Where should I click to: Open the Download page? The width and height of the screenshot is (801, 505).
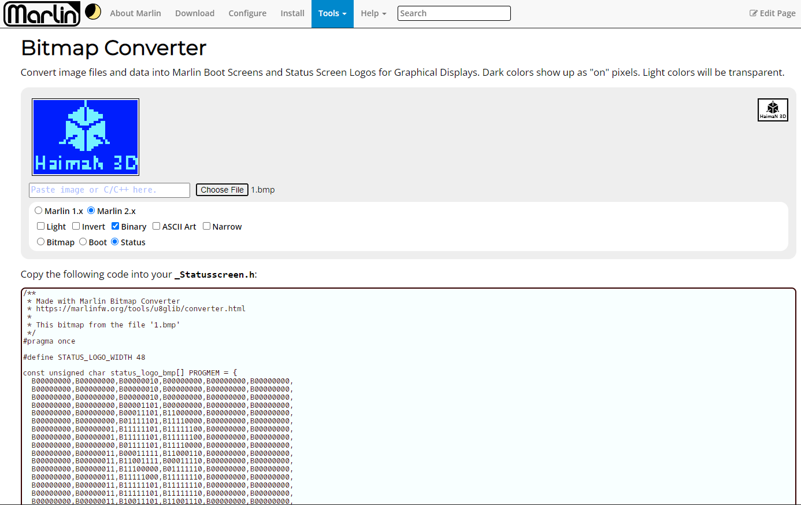pyautogui.click(x=195, y=13)
